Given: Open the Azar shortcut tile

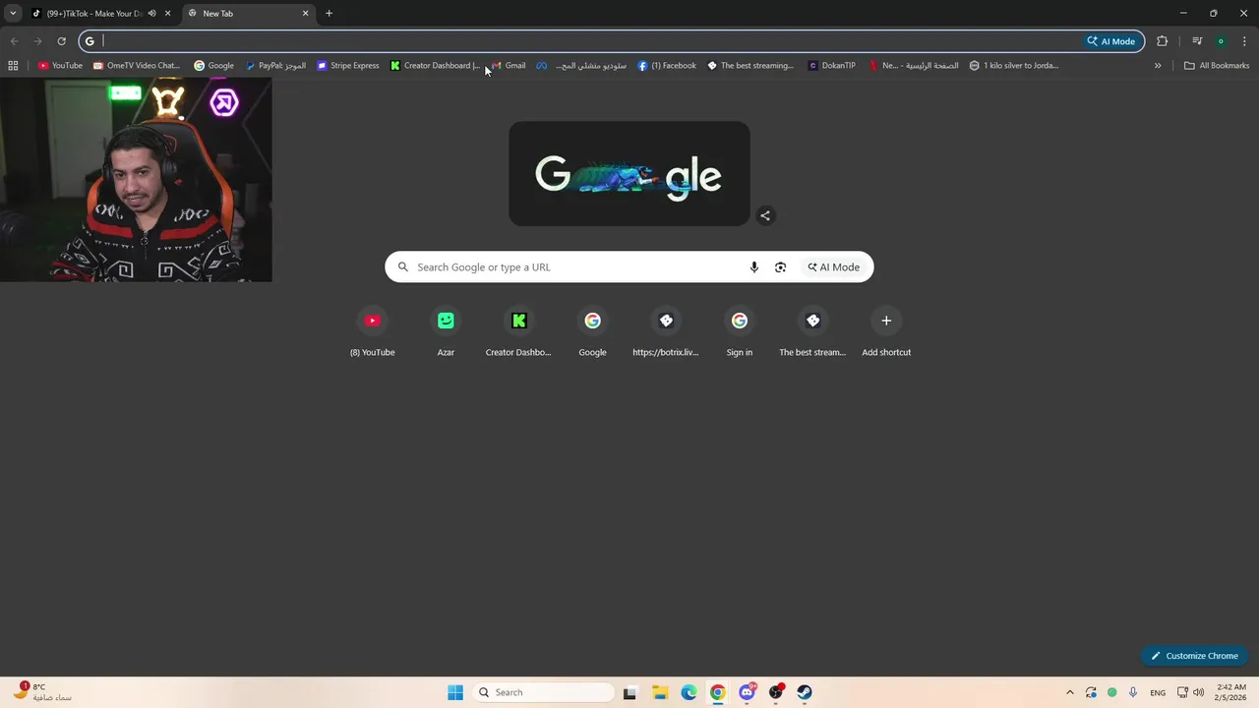Looking at the screenshot, I should tap(446, 332).
